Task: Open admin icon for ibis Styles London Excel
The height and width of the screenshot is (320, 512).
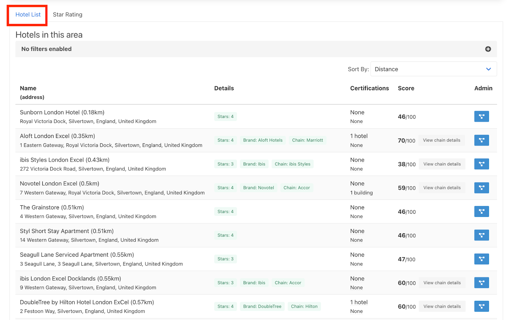Action: [x=481, y=164]
